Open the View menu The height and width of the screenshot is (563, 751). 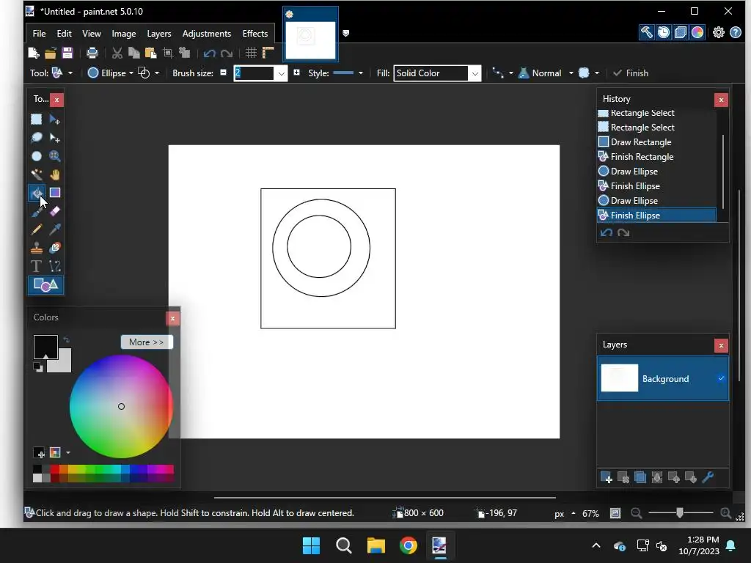point(92,34)
